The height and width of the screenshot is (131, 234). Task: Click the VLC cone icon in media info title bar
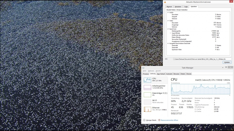point(165,2)
